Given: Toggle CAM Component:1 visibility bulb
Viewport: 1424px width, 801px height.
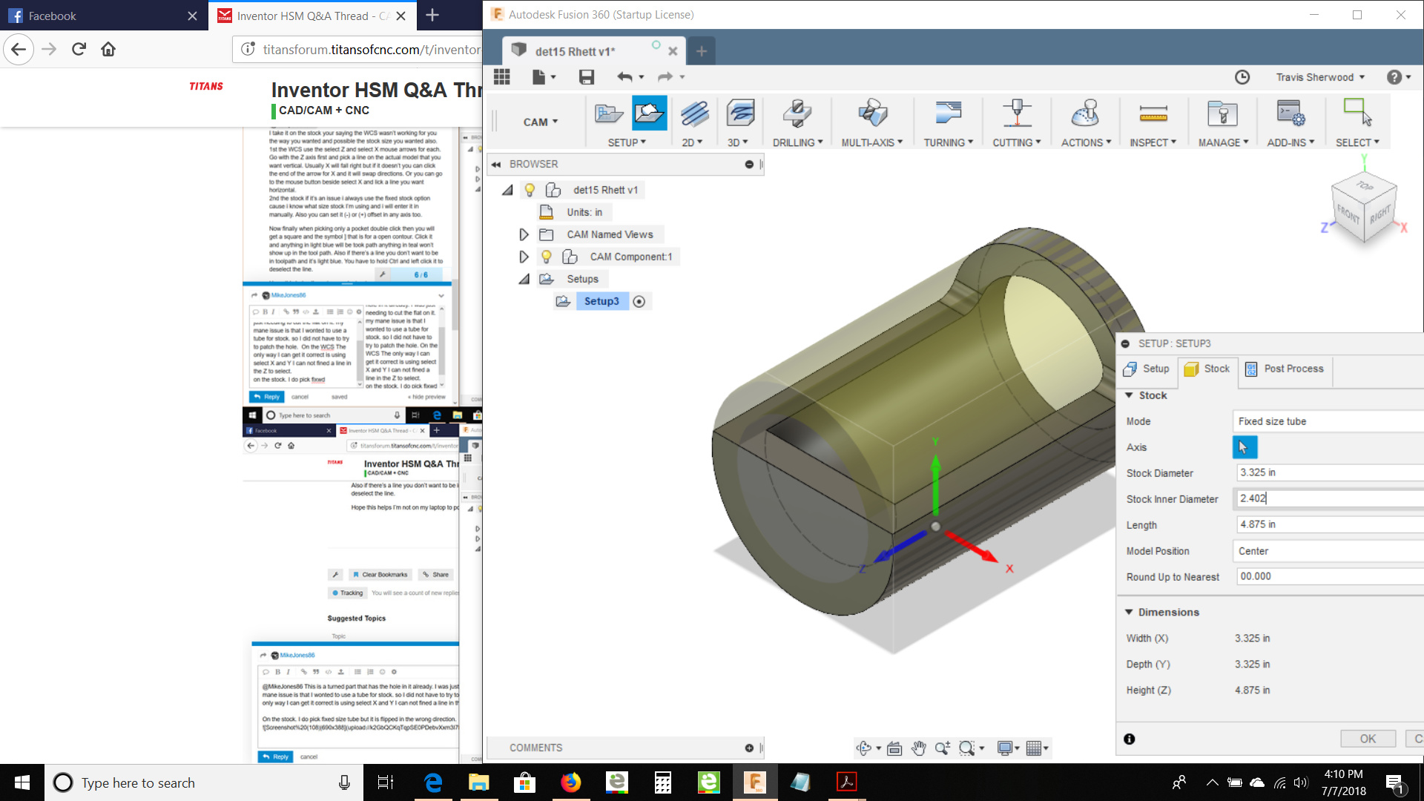Looking at the screenshot, I should coord(547,257).
